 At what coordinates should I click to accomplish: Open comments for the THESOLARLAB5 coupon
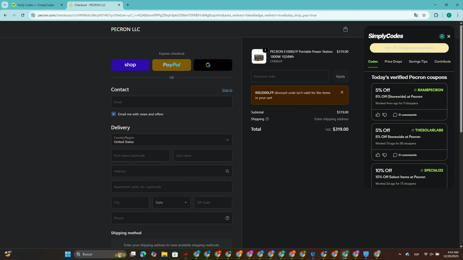click(x=405, y=155)
